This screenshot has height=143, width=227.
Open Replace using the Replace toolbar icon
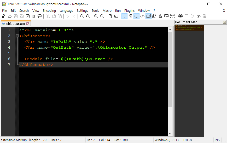pyautogui.click(x=88, y=16)
